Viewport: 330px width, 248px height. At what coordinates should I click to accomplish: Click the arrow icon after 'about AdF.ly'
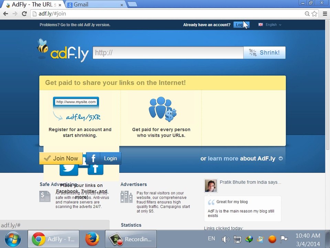click(281, 158)
